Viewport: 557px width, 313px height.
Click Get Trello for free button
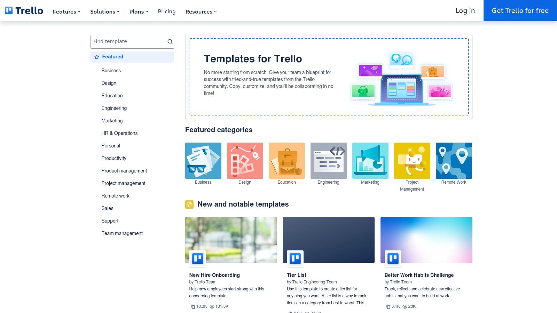520,10
